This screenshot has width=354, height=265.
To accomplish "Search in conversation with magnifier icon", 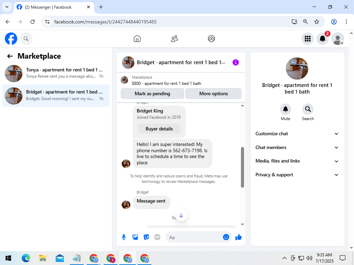I will [x=308, y=109].
